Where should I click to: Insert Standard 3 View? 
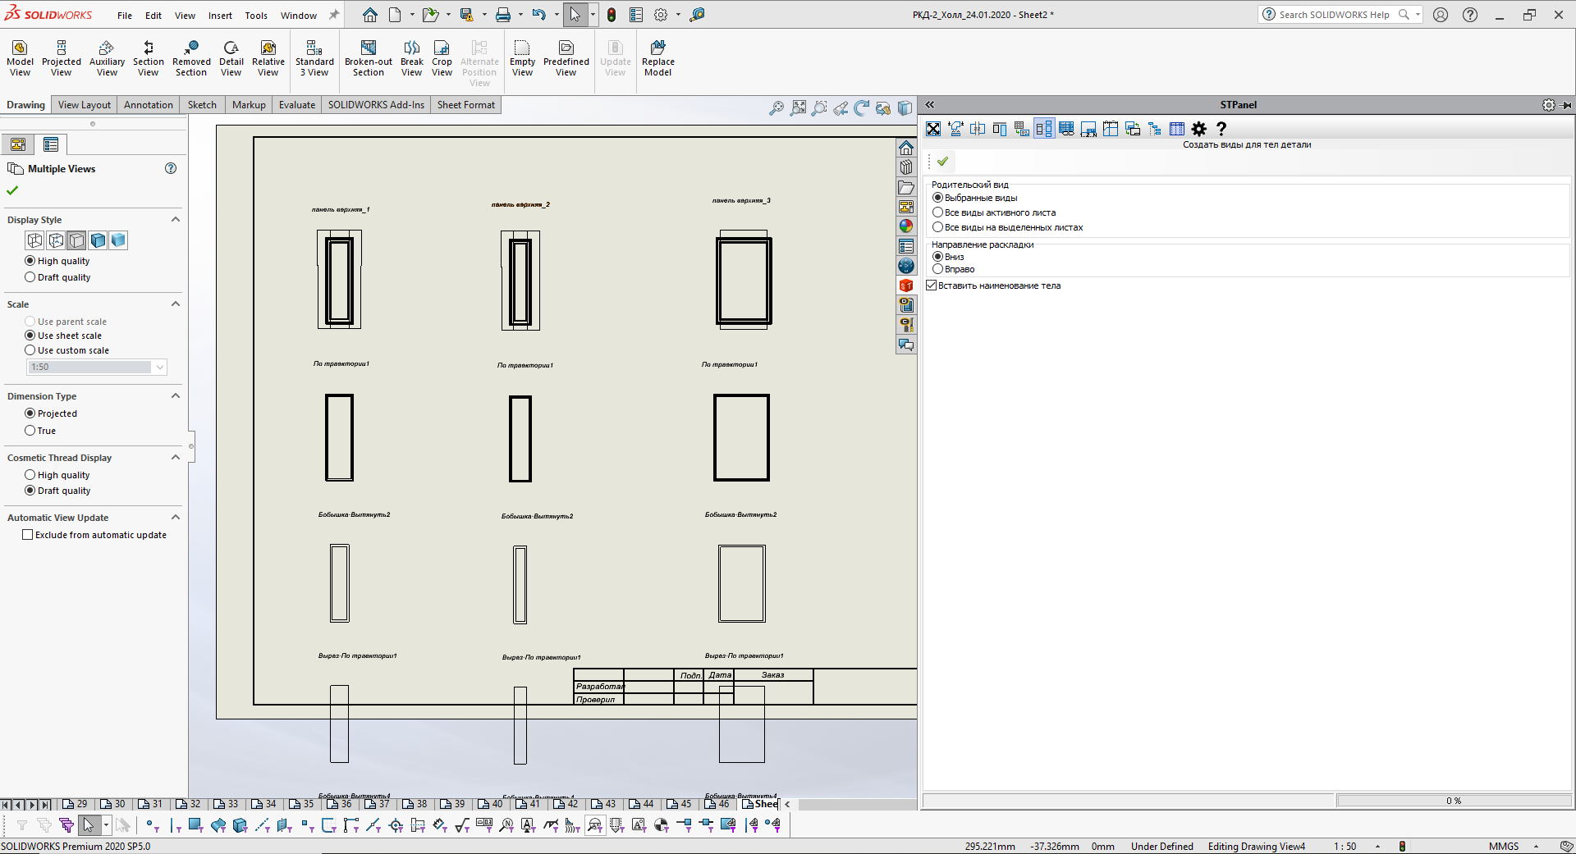coord(314,58)
